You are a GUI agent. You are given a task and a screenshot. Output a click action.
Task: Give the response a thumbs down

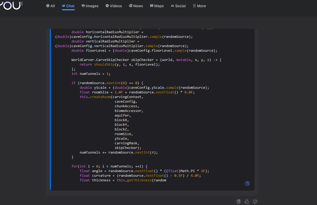coord(255,201)
